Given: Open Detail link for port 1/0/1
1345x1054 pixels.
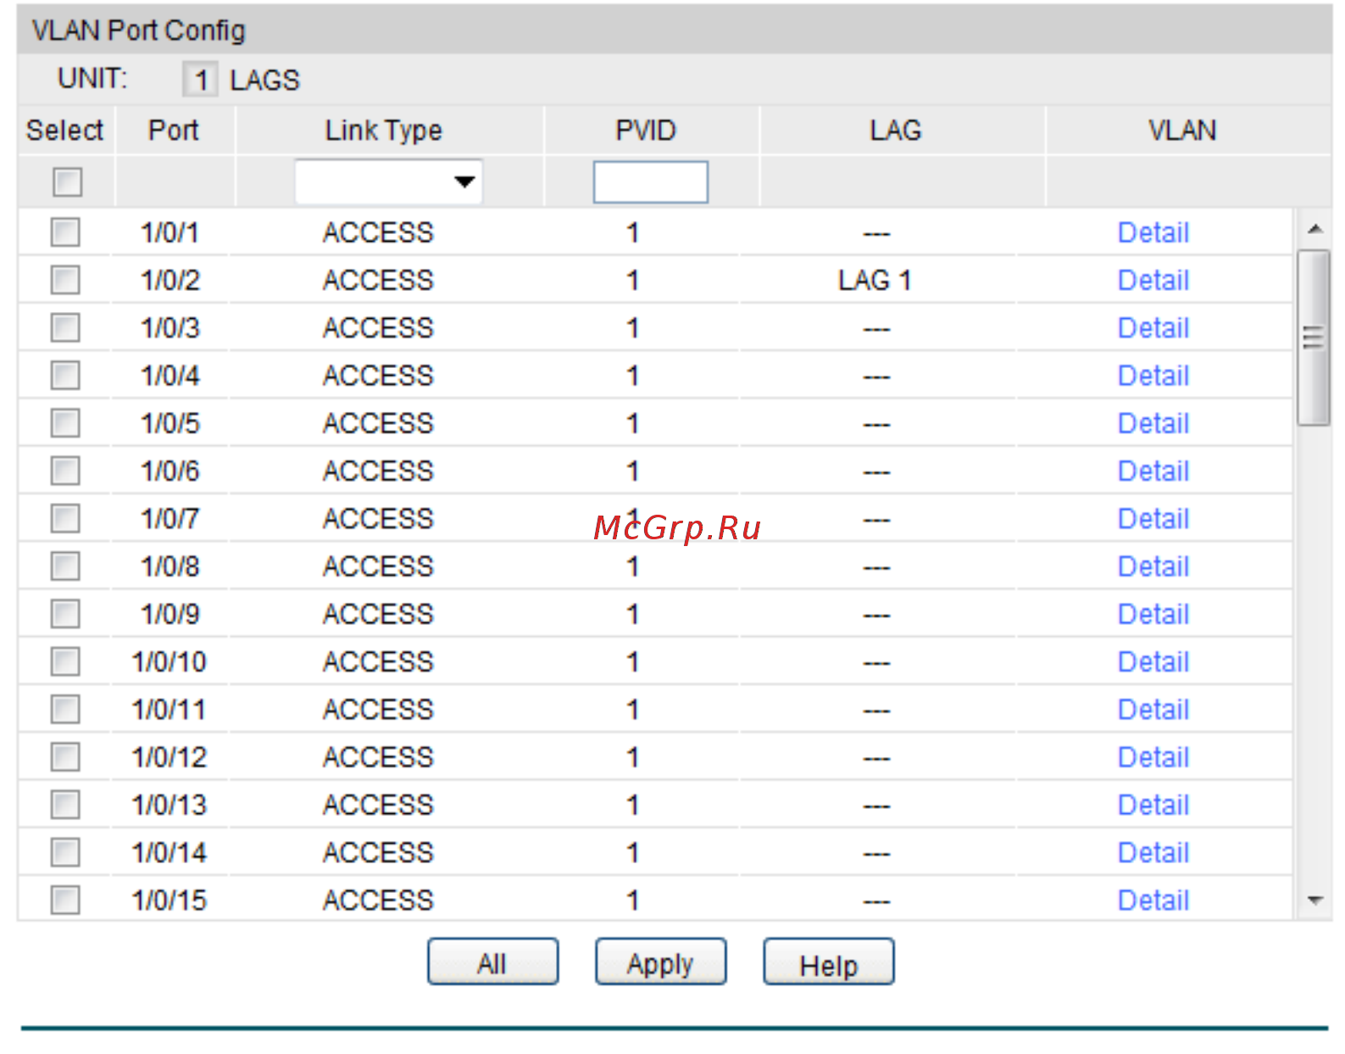Looking at the screenshot, I should coord(1153,232).
